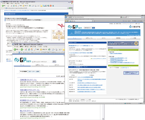Screen dimensions: 145x120
Task: Click search keyword field in search results window
Action: (x=42, y=62)
